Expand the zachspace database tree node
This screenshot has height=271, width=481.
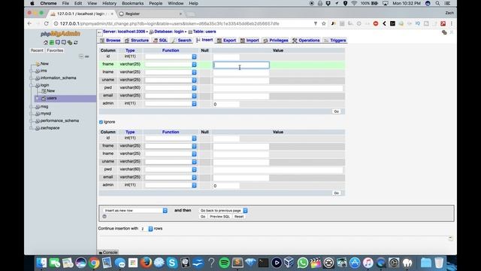(31, 128)
